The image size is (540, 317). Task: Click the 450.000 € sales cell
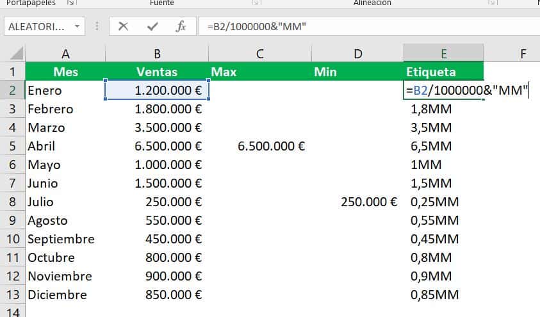pos(157,239)
